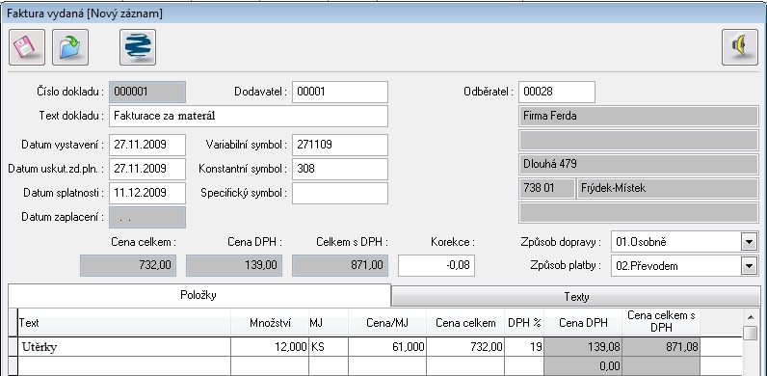
Task: Click the empty Specifický symbol field
Action: [x=340, y=193]
